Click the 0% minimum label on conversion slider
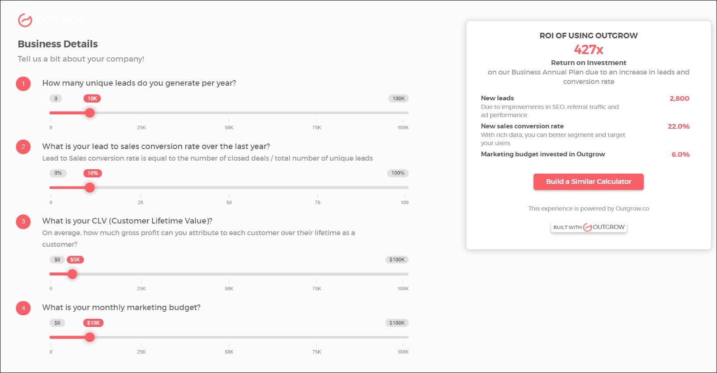Viewport: 717px width, 373px height. pyautogui.click(x=58, y=173)
